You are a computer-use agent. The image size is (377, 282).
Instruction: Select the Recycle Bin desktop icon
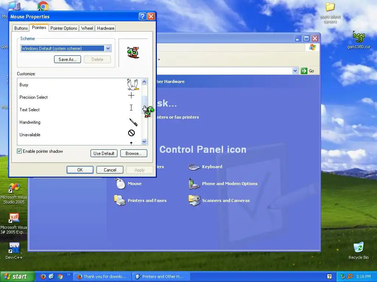point(359,251)
